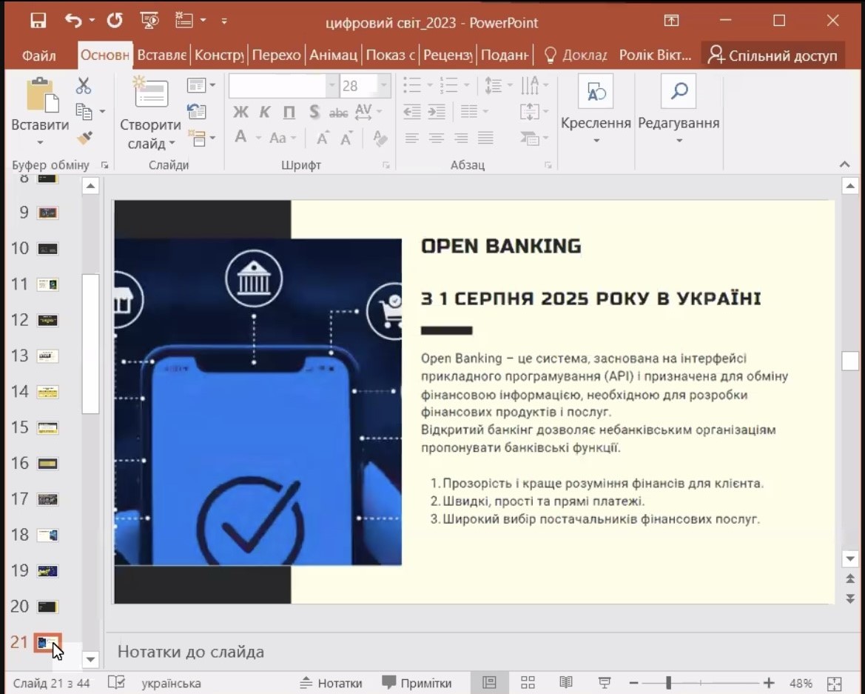Image resolution: width=865 pixels, height=694 pixels.
Task: Toggle italic К formatting
Action: point(265,113)
